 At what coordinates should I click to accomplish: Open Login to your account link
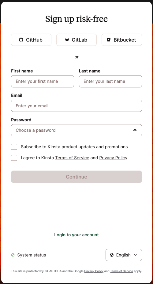76,235
